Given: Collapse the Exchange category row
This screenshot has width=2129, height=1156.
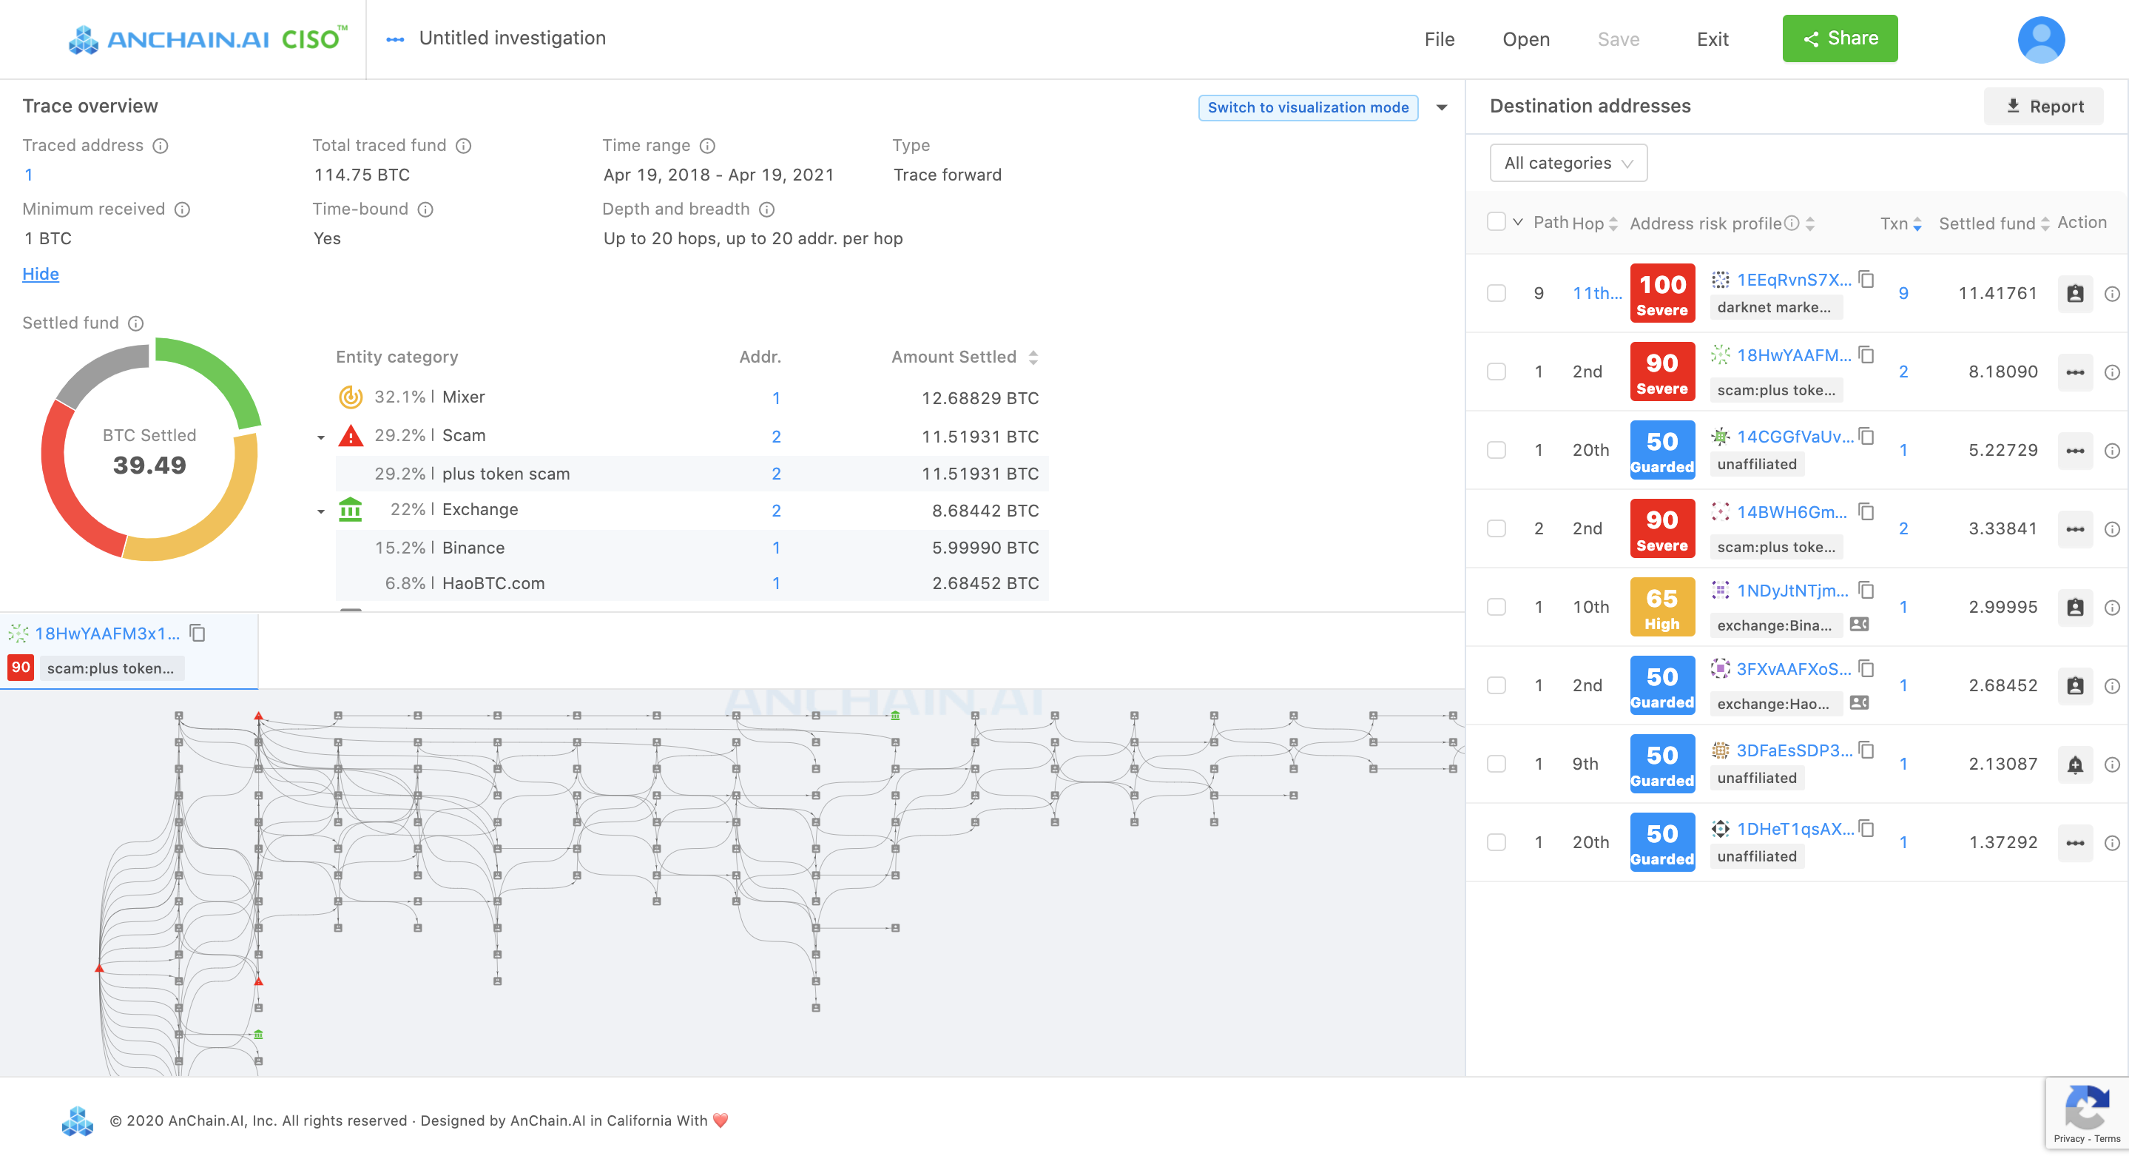Looking at the screenshot, I should click(320, 512).
